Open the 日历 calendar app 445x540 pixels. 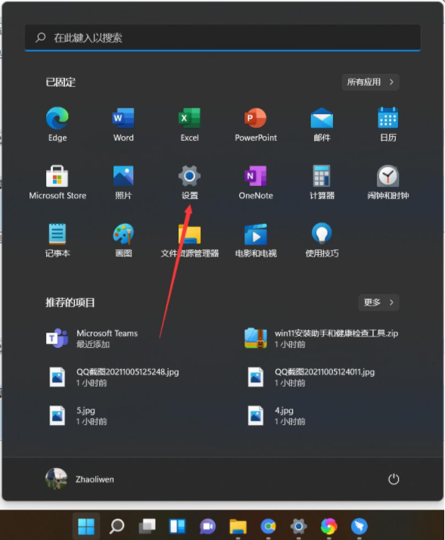click(x=388, y=125)
